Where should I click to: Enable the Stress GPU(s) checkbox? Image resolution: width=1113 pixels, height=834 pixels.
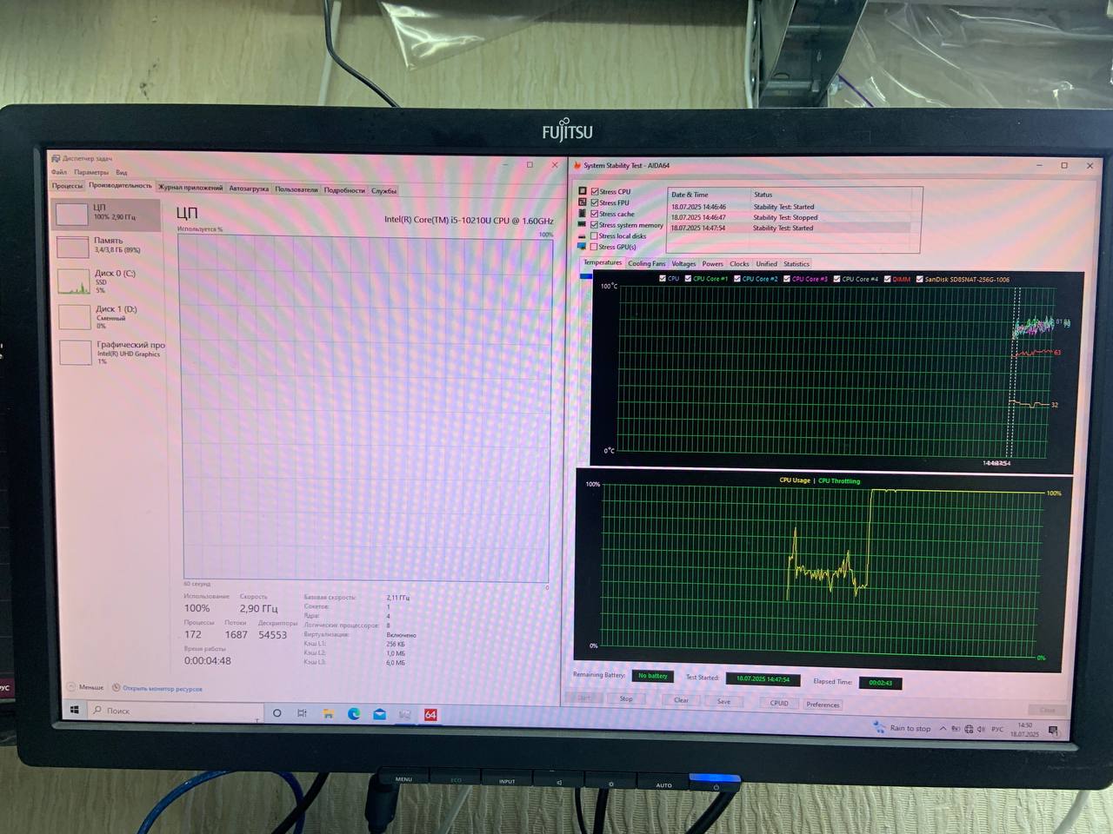[x=594, y=247]
